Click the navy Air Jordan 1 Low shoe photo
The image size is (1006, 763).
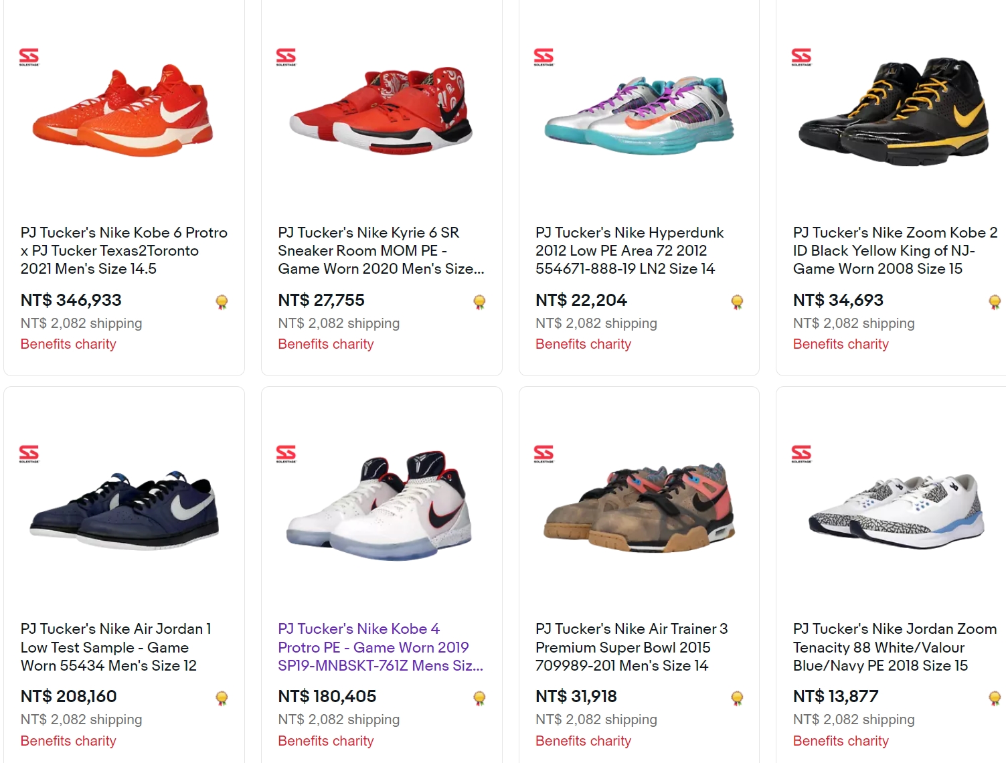pos(124,510)
